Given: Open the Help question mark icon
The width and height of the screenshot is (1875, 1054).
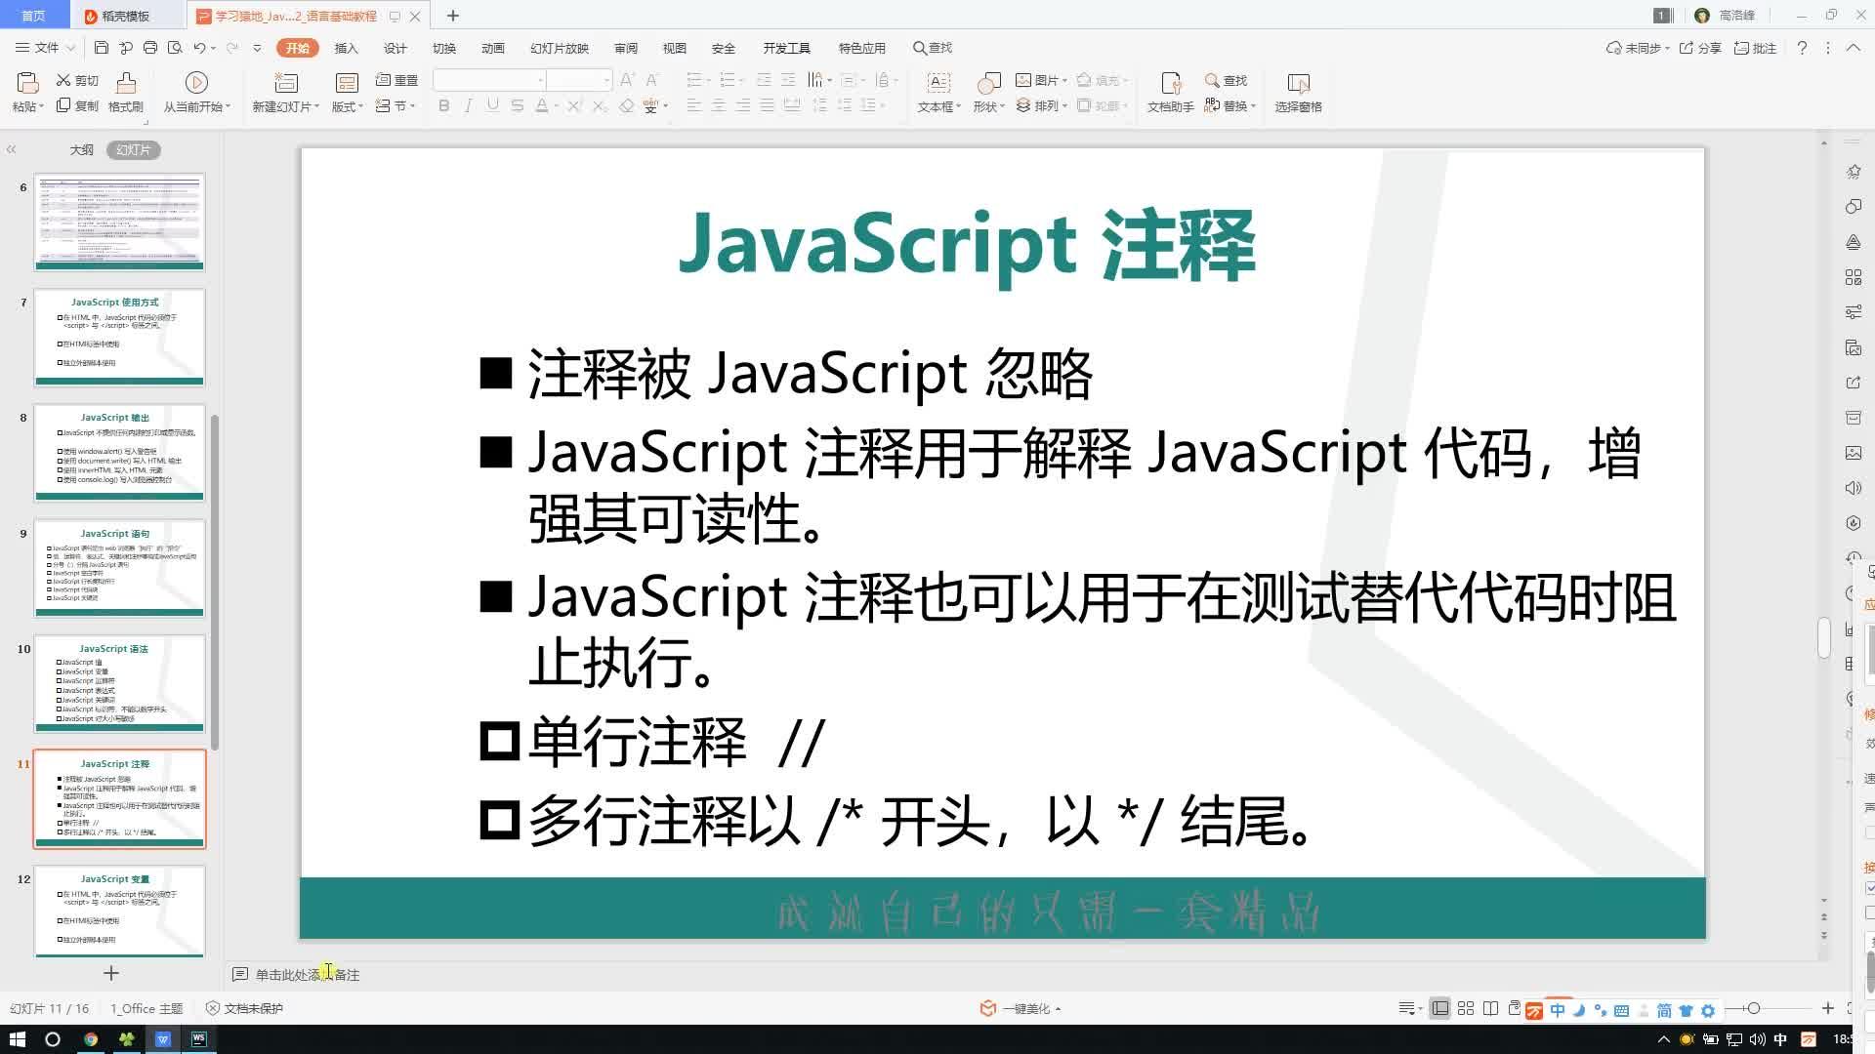Looking at the screenshot, I should (1802, 48).
